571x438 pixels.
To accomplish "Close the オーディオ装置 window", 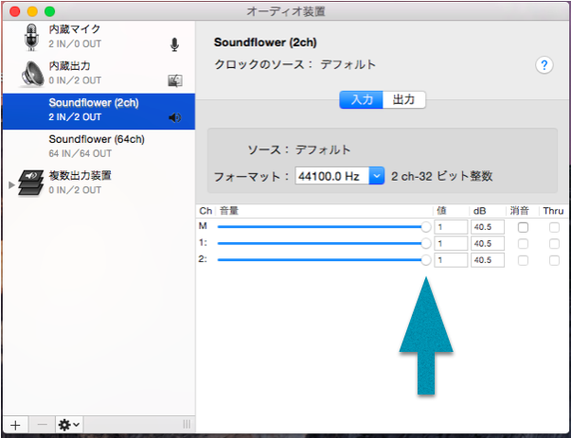I will pyautogui.click(x=15, y=11).
